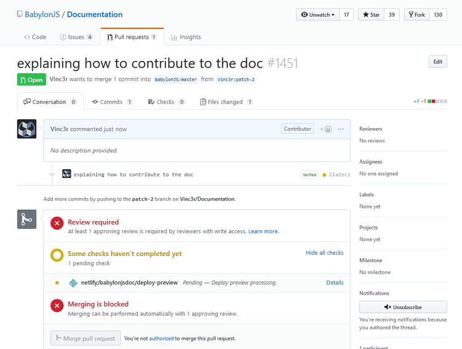Image resolution: width=462 pixels, height=349 pixels.
Task: Click the Contributor badge
Action: click(298, 129)
